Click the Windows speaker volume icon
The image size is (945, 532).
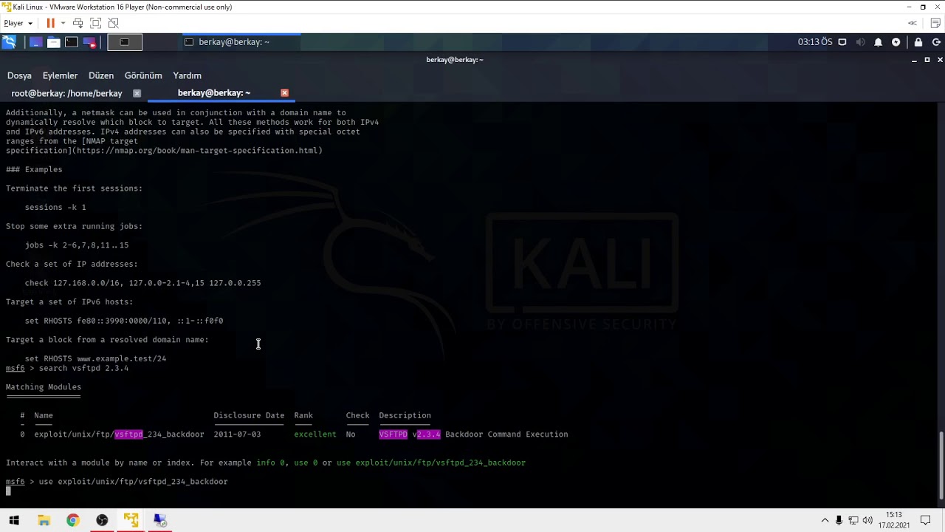[867, 520]
